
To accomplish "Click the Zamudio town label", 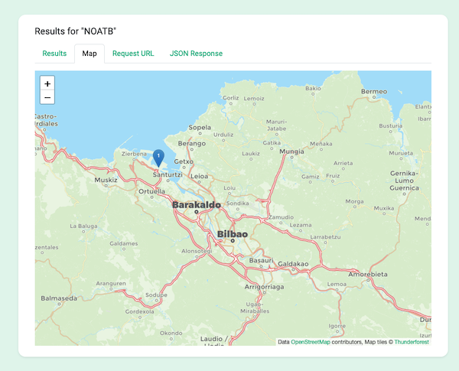I will point(281,217).
